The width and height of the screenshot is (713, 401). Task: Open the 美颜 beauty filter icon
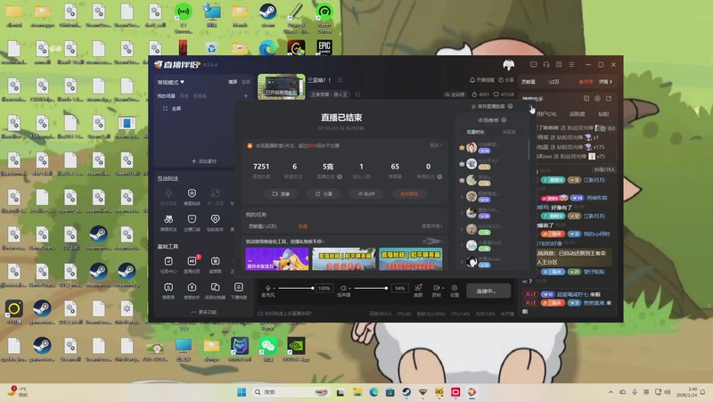tap(418, 291)
